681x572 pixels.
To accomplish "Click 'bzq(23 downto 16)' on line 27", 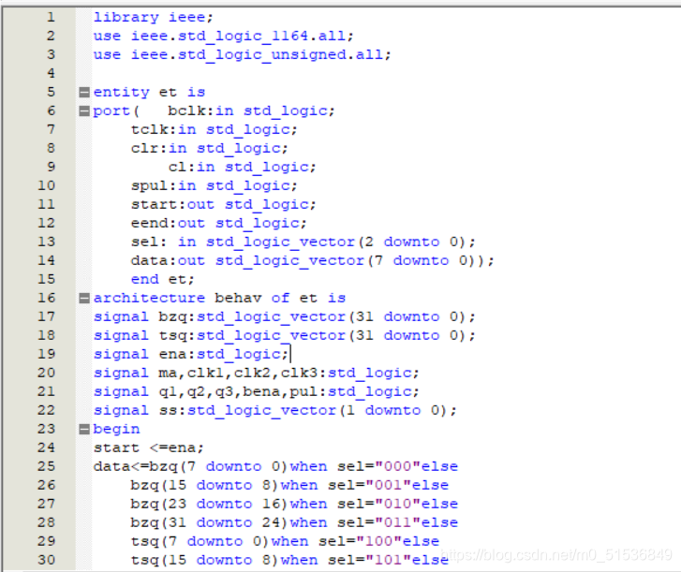I will click(210, 504).
